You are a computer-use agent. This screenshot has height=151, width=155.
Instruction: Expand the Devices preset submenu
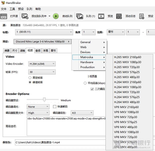[89, 52]
